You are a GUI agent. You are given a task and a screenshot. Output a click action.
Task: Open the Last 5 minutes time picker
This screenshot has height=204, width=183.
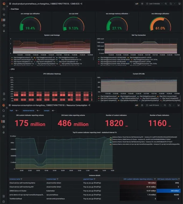(154, 4)
